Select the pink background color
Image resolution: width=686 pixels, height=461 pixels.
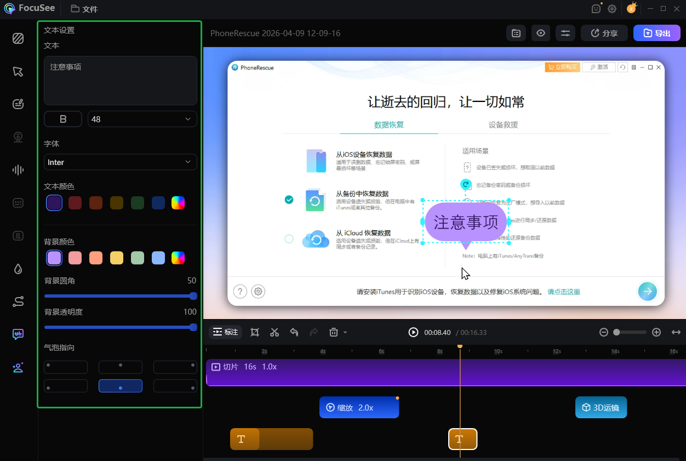coord(75,258)
